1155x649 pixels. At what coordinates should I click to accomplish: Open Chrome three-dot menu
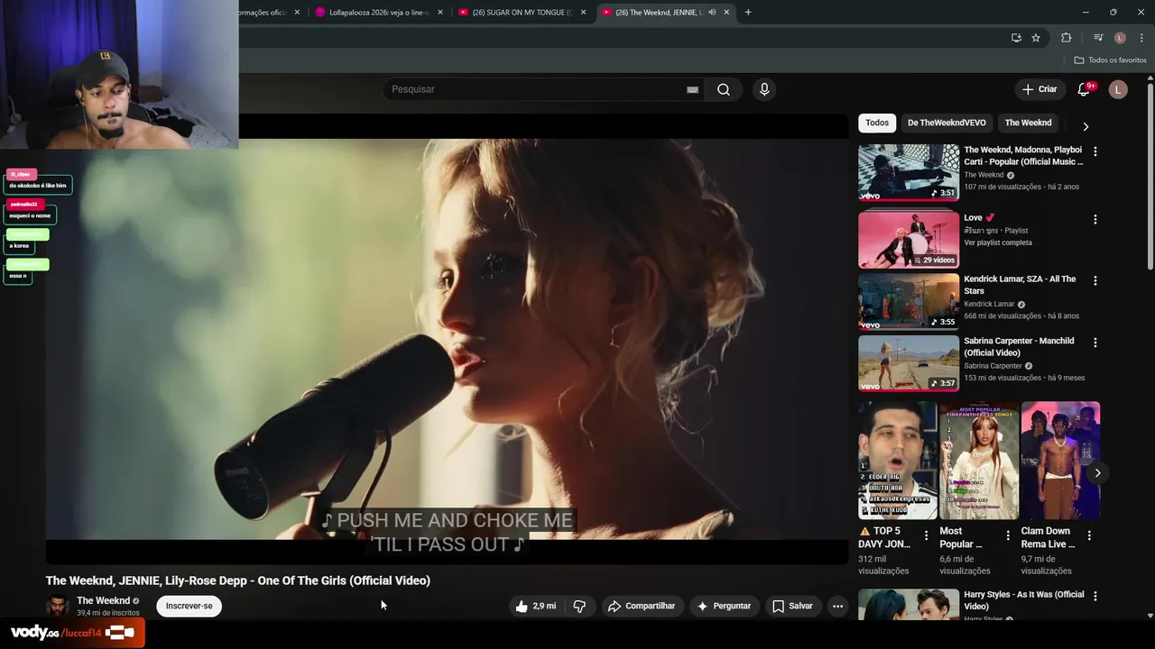tap(1142, 38)
